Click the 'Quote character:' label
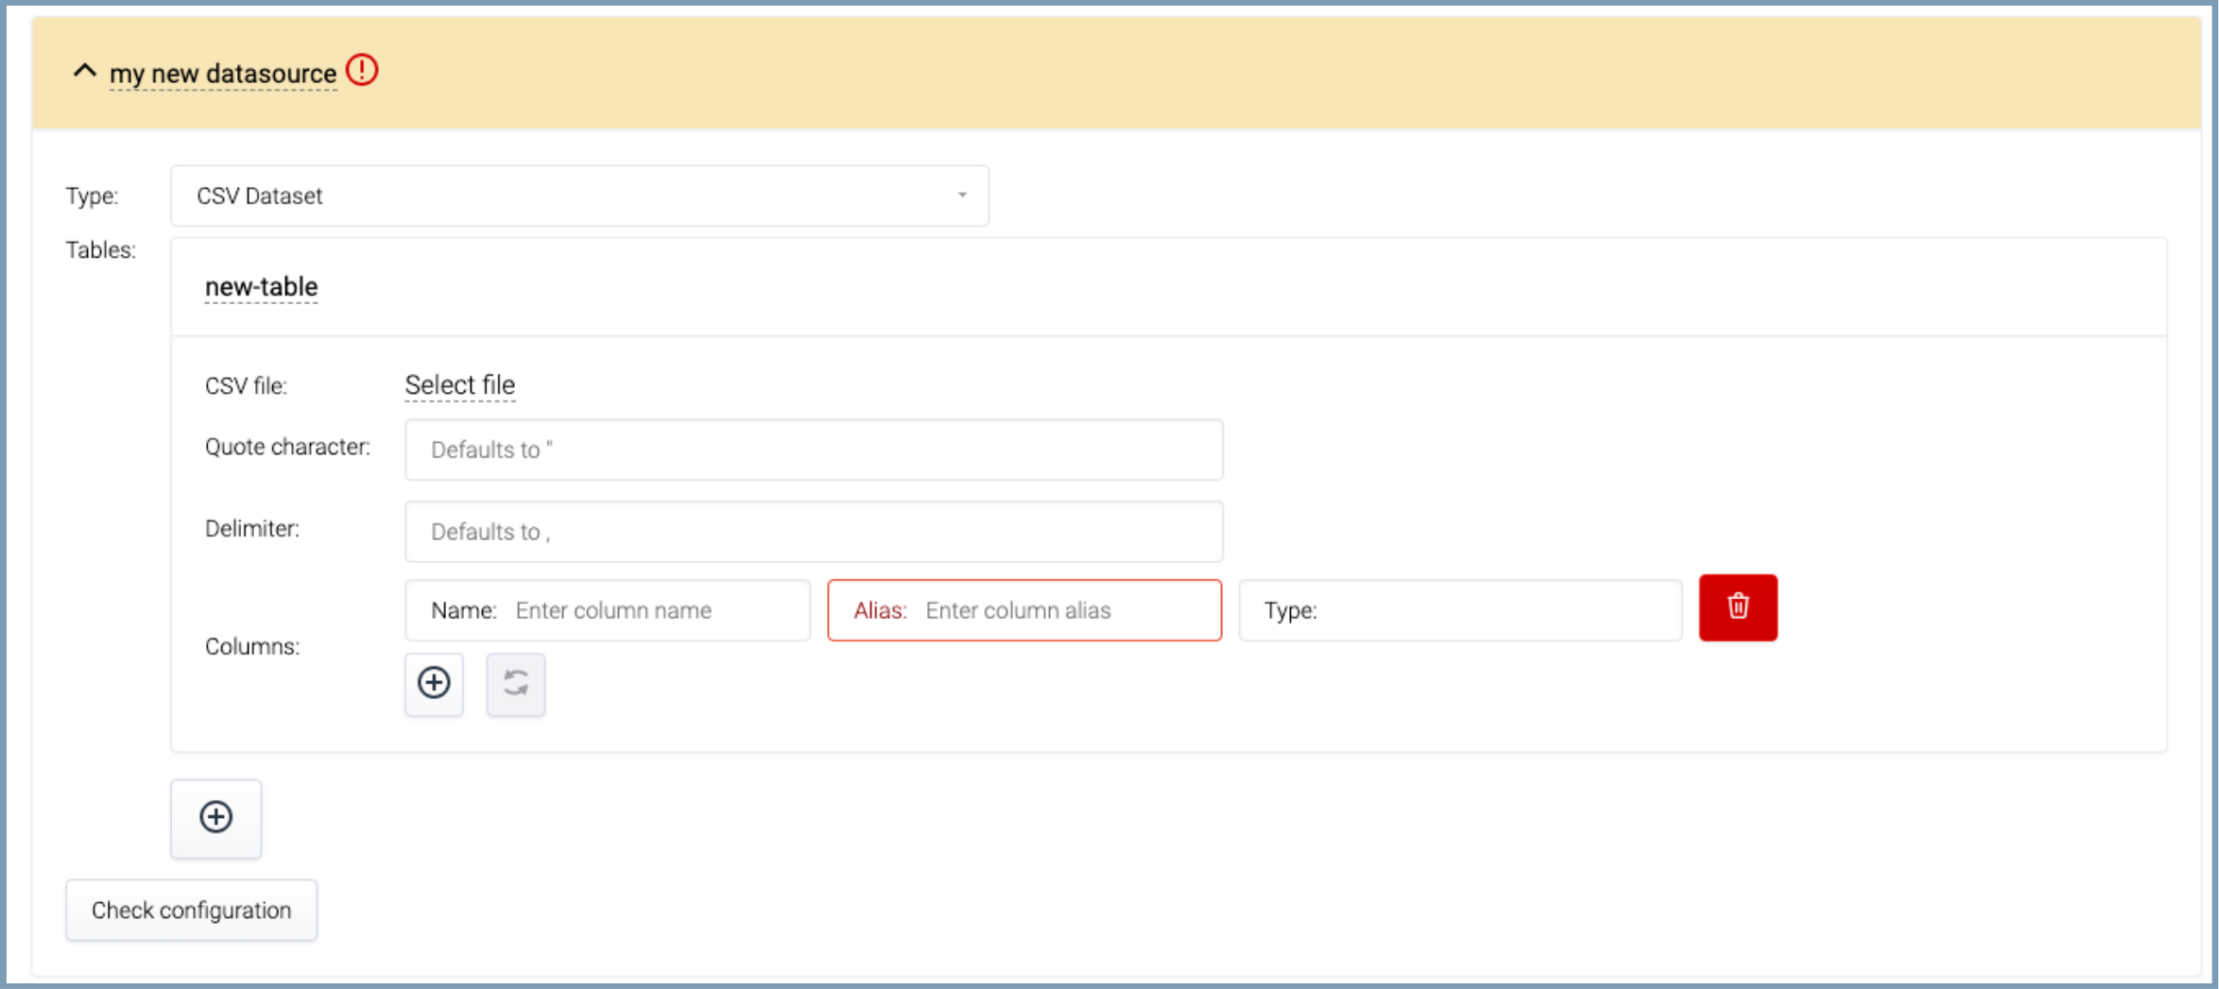 point(287,447)
